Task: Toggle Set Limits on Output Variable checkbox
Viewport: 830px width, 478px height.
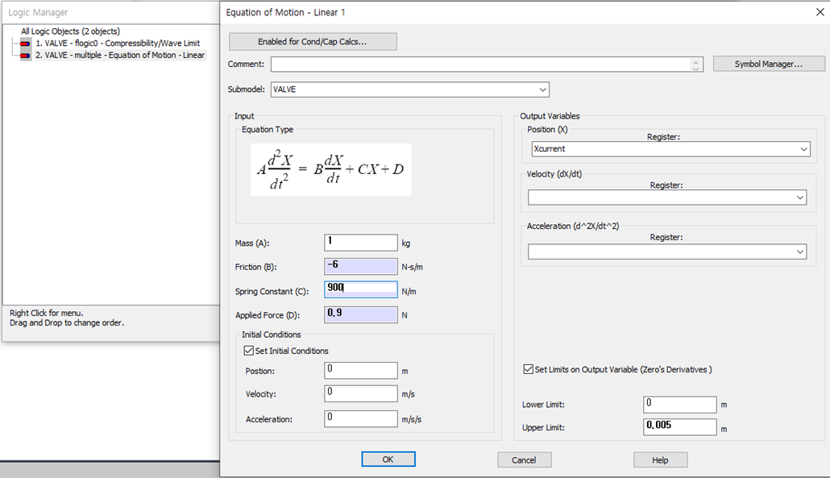Action: pyautogui.click(x=529, y=369)
